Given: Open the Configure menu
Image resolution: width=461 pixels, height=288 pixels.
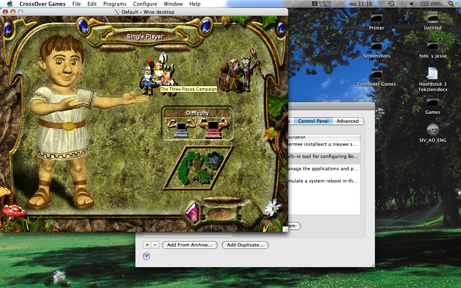Looking at the screenshot, I should [145, 4].
